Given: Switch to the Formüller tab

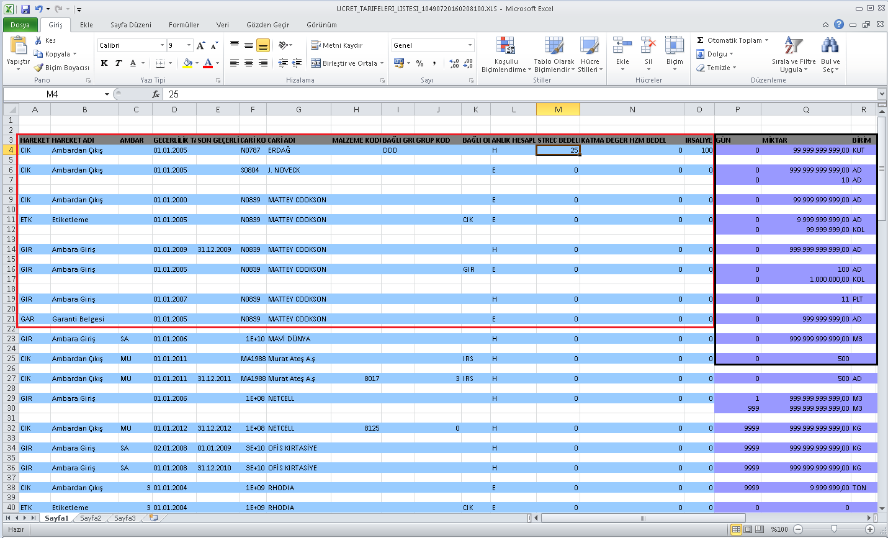Looking at the screenshot, I should pos(184,25).
